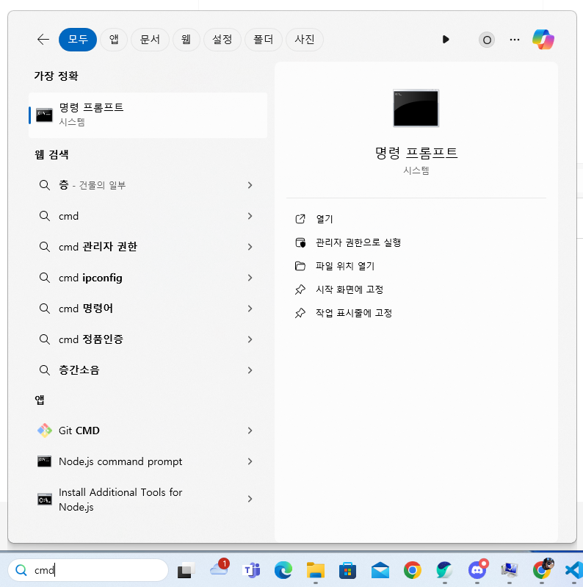Screen dimensions: 583x587
Task: Open File Explorer from the taskbar
Action: 316,571
